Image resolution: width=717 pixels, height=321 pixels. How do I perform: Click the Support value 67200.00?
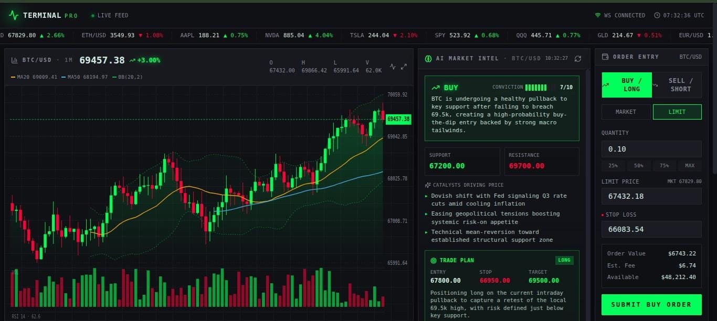[447, 166]
